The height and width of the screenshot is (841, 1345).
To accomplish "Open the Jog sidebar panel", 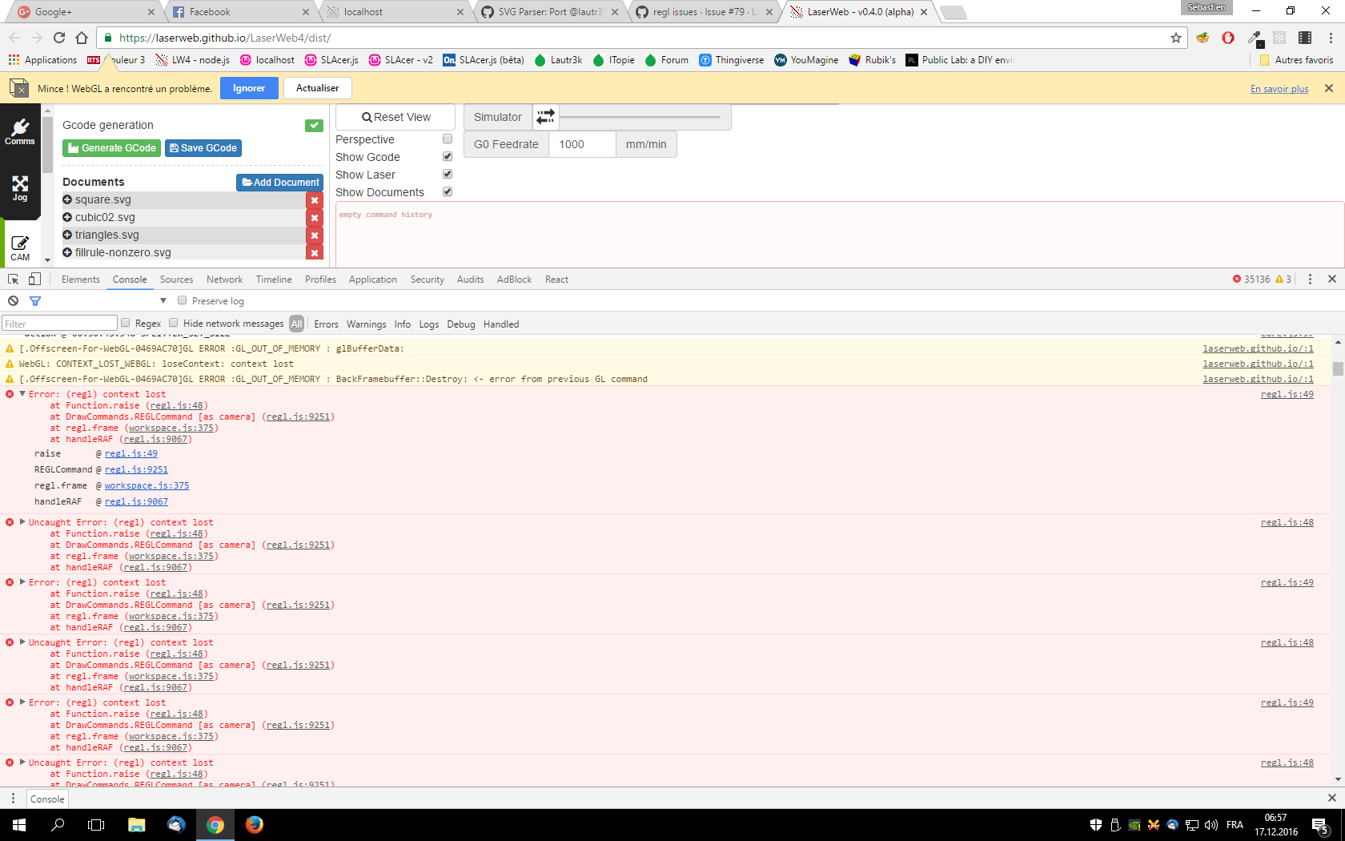I will (x=20, y=189).
